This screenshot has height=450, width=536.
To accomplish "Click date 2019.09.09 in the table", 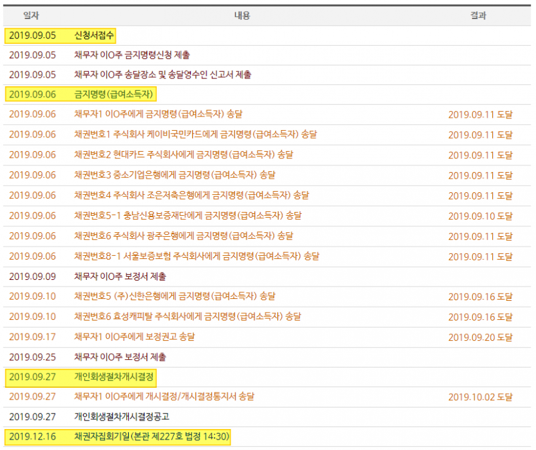I will (33, 276).
